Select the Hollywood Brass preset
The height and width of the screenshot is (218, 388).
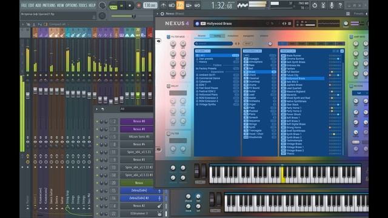tap(303, 78)
